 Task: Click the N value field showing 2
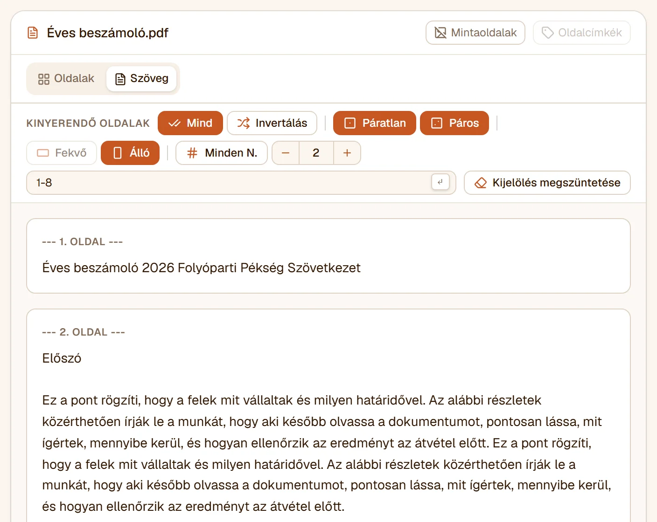coord(316,153)
